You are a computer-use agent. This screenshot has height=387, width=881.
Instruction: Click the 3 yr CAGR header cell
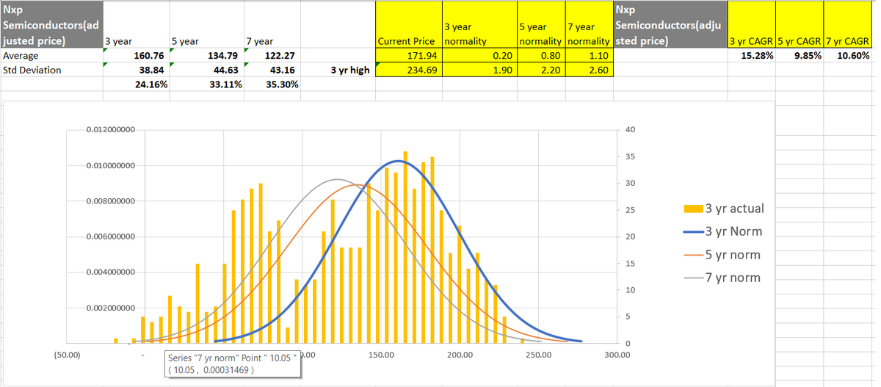(751, 25)
